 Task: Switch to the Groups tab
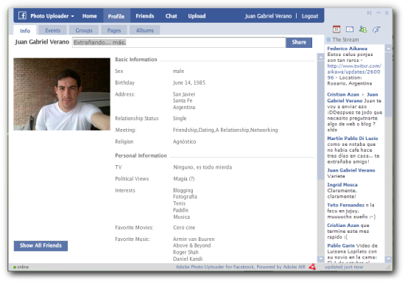pos(84,30)
